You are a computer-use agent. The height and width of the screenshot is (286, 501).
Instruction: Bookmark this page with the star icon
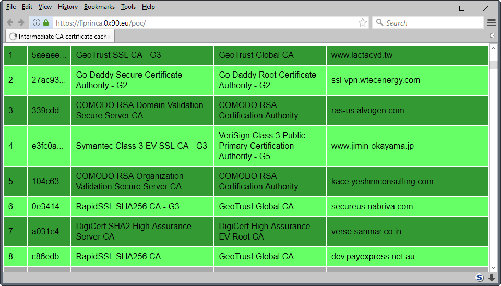[362, 22]
